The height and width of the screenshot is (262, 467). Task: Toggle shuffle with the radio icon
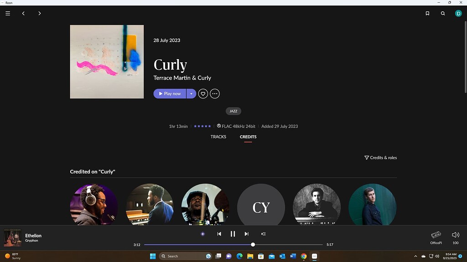202,233
